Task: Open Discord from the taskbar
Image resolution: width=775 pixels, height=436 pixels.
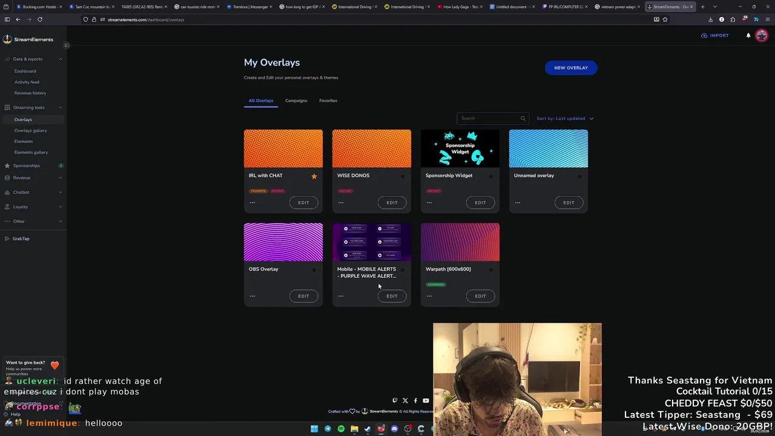Action: (x=394, y=429)
